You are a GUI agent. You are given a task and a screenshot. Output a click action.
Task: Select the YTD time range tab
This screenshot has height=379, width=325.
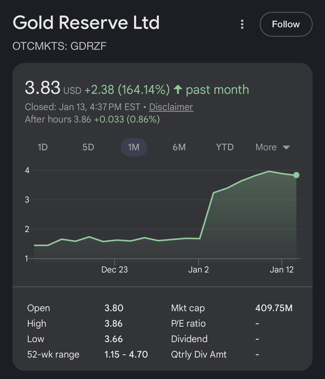click(225, 147)
